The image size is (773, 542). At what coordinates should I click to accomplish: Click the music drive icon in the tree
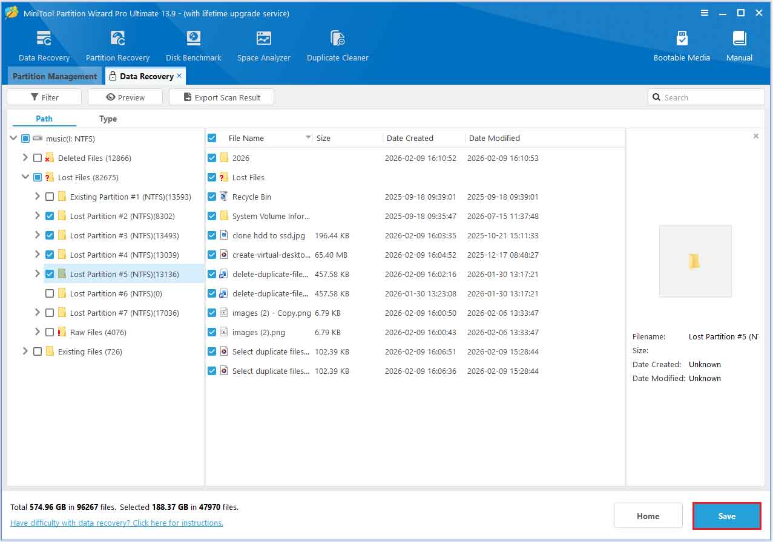click(x=38, y=139)
